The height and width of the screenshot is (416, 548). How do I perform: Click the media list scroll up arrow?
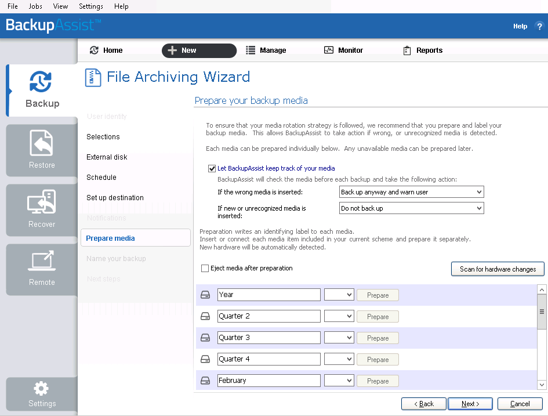pyautogui.click(x=542, y=290)
